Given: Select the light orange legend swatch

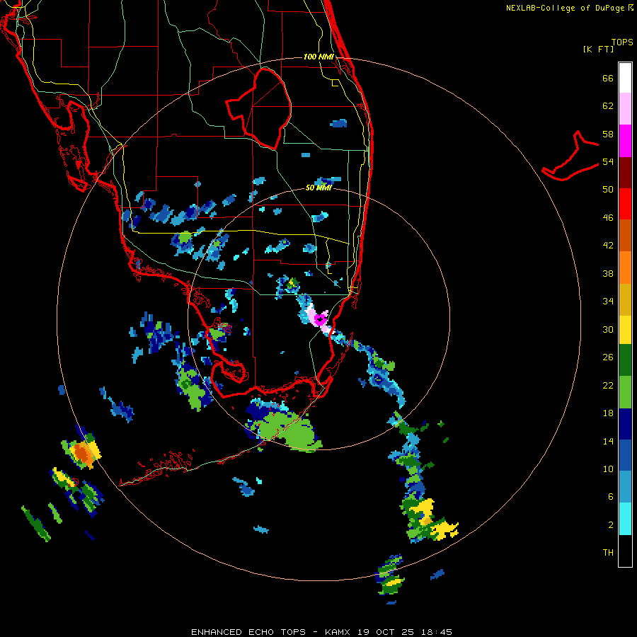Looking at the screenshot, I should coord(625,268).
